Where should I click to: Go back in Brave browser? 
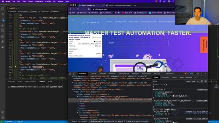(70, 9)
